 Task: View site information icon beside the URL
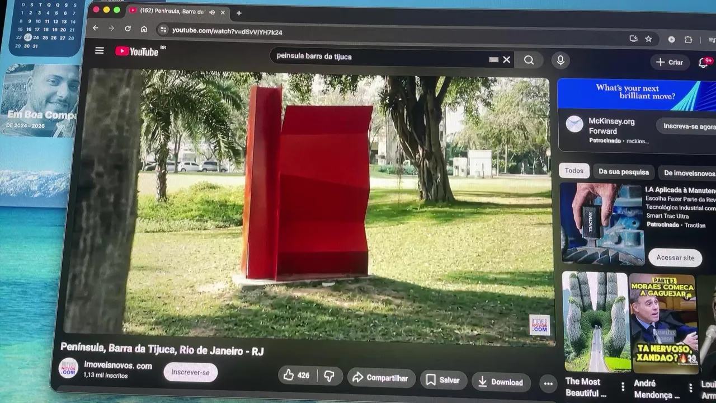point(163,30)
